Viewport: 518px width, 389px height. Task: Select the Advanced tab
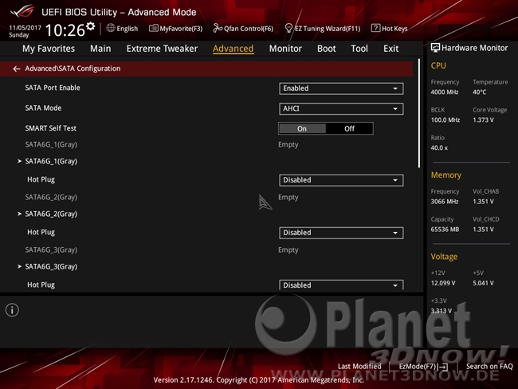coord(233,49)
